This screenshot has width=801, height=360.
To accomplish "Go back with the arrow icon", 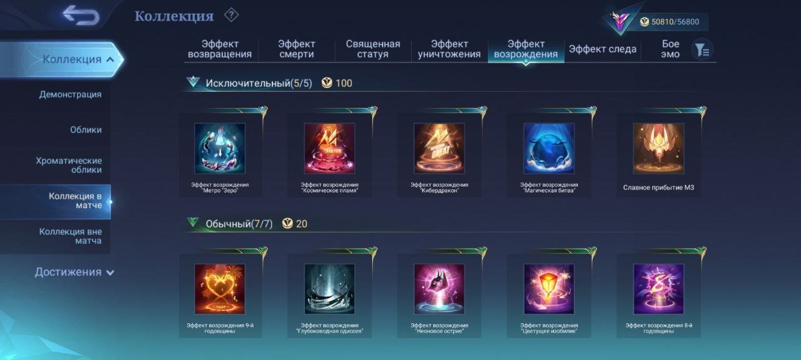I will [x=81, y=16].
